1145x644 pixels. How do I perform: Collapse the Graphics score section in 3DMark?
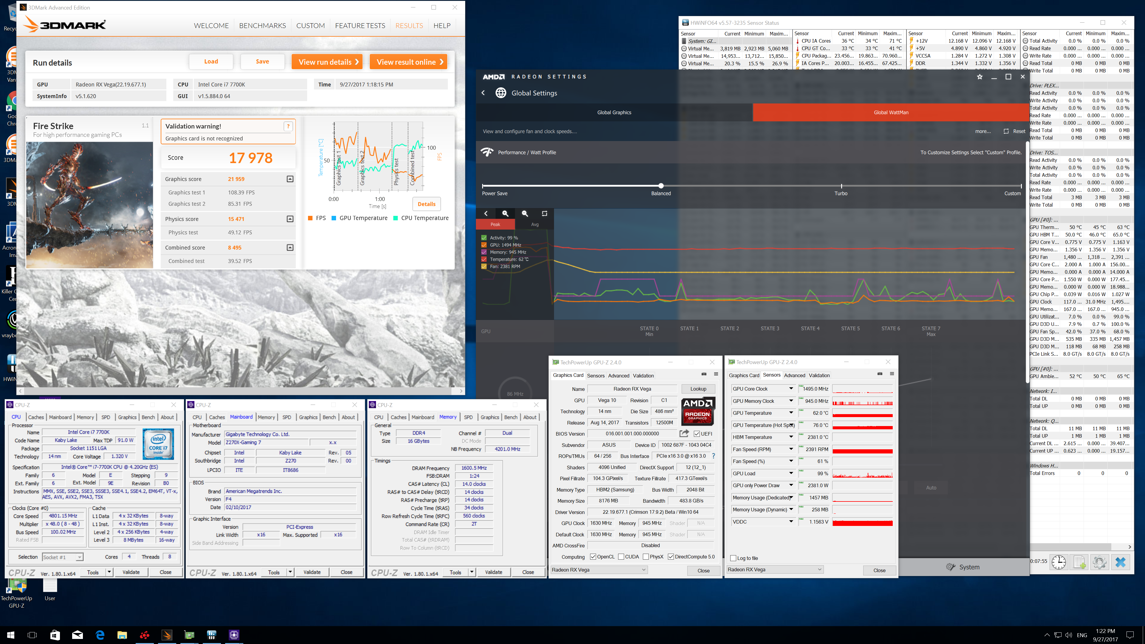click(290, 179)
